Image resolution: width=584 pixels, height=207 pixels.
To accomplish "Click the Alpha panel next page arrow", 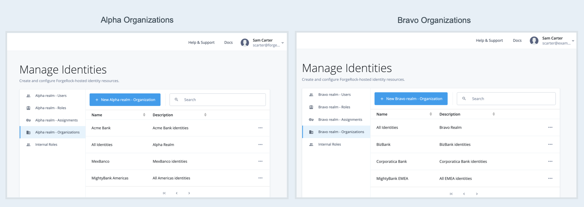I will [x=189, y=193].
